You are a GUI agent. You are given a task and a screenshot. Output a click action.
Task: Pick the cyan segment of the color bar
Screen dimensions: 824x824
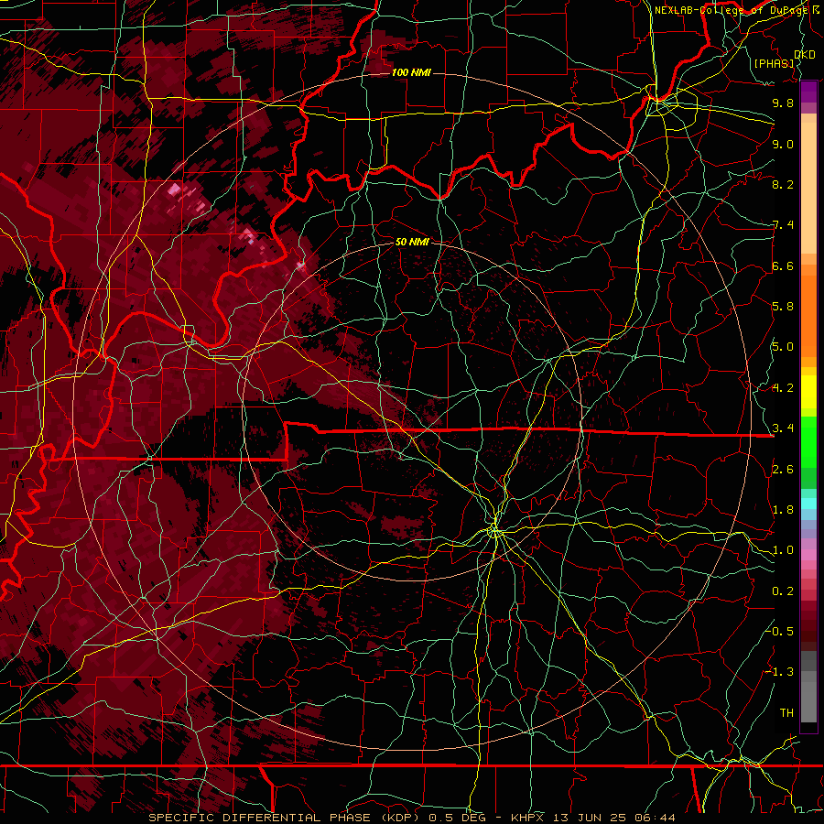(x=808, y=504)
